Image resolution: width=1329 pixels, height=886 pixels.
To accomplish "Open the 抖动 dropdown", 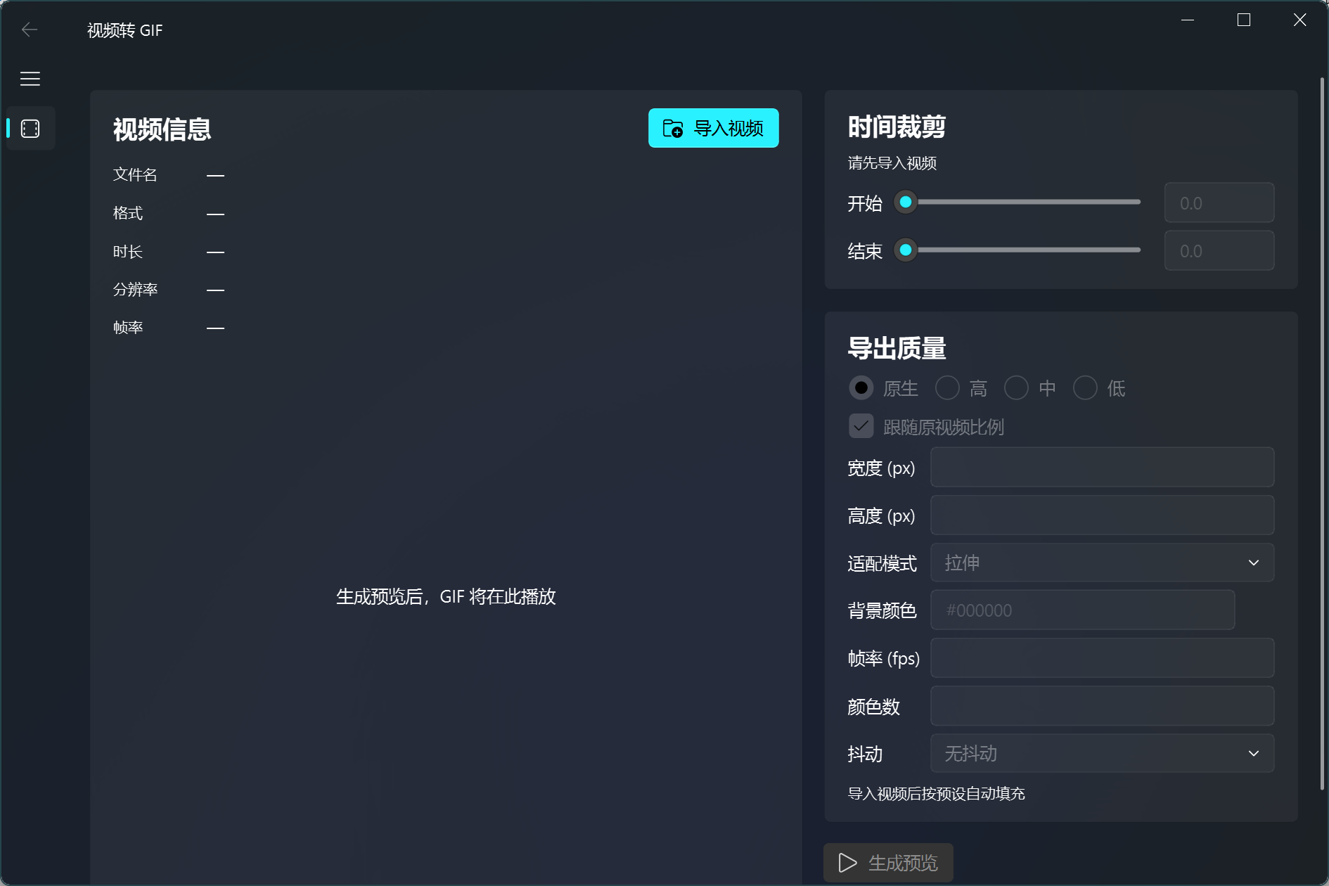I will tap(1102, 753).
